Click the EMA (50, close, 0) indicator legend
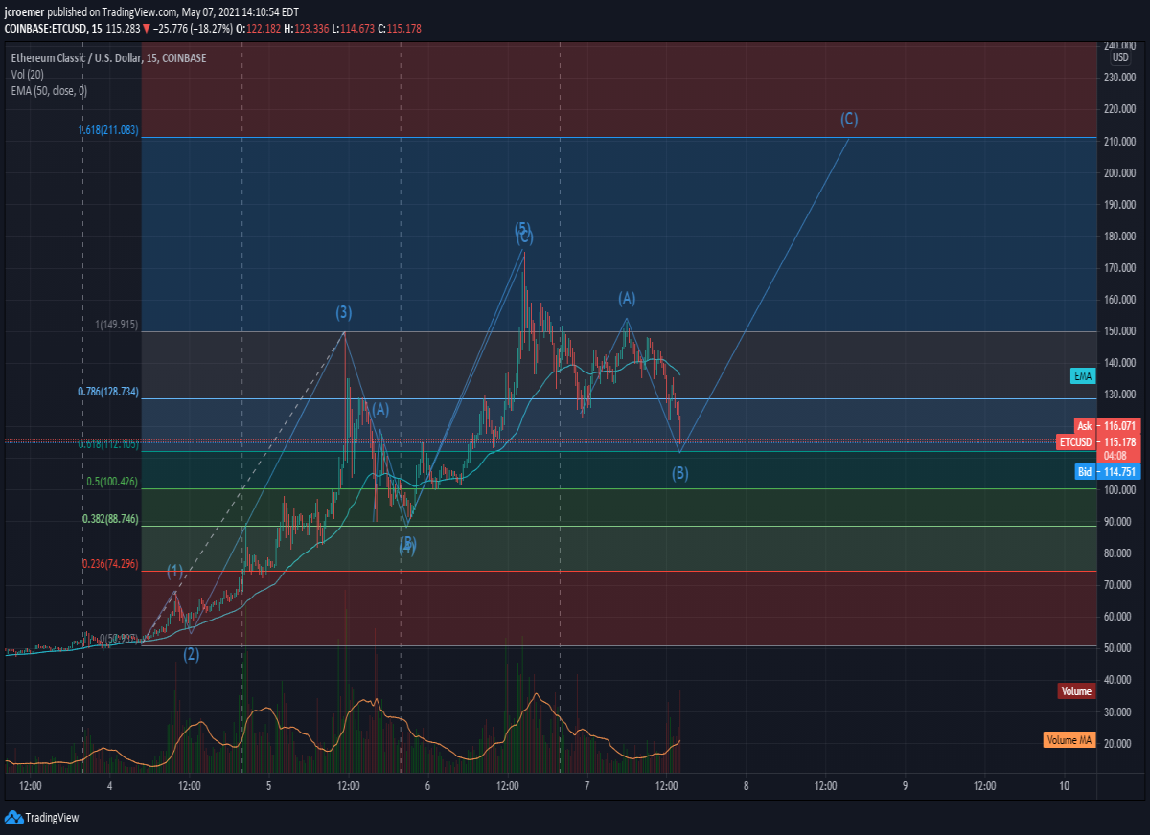1150x835 pixels. pos(49,90)
